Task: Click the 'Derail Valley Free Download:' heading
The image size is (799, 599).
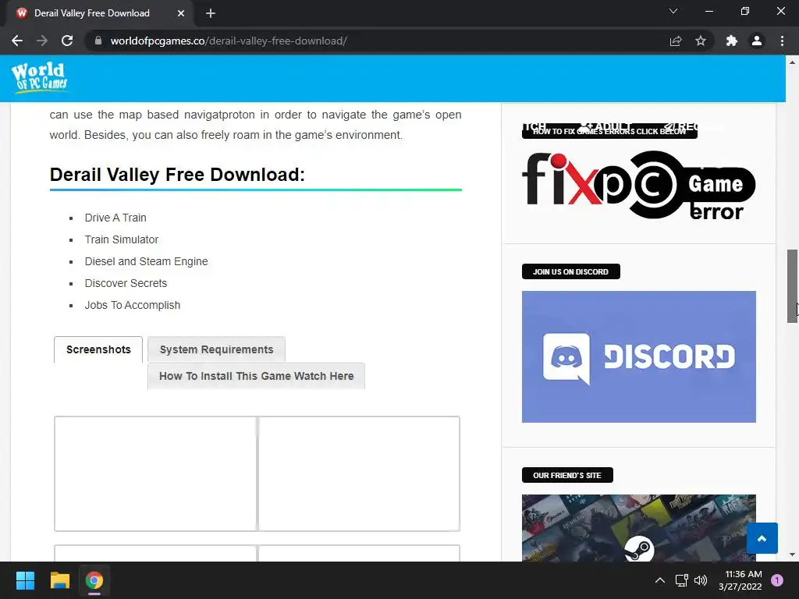Action: (x=177, y=174)
